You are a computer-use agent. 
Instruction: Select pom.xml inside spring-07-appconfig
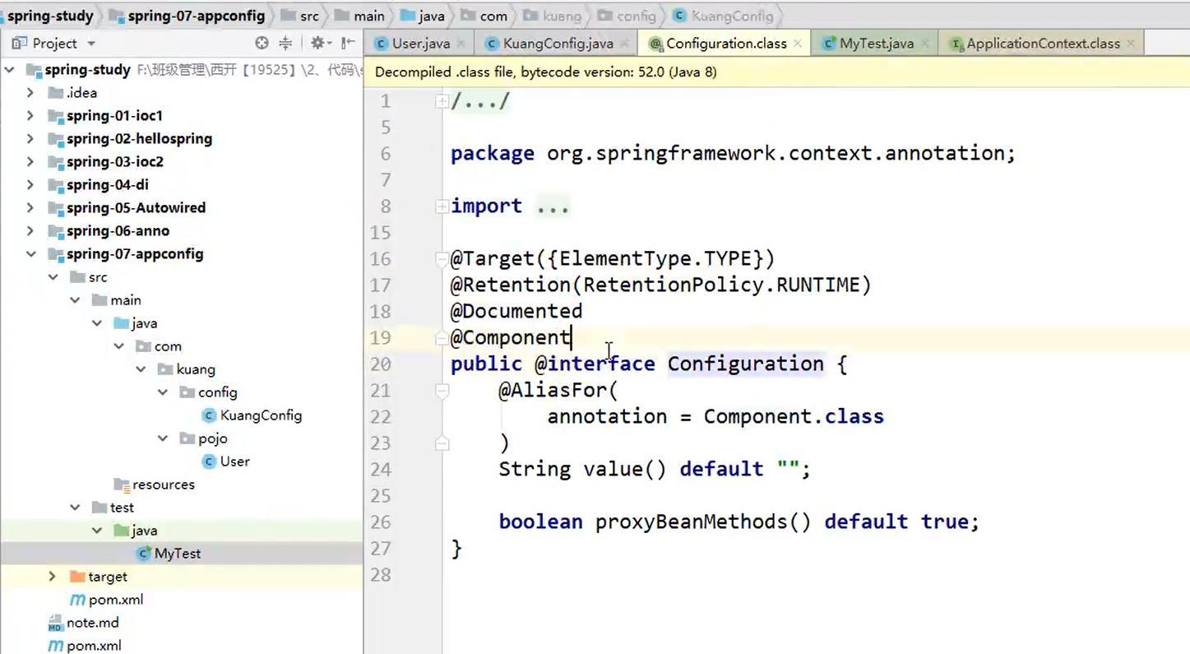click(116, 600)
